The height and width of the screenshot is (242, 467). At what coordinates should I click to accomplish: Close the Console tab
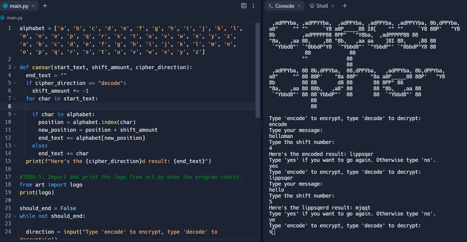point(299,6)
